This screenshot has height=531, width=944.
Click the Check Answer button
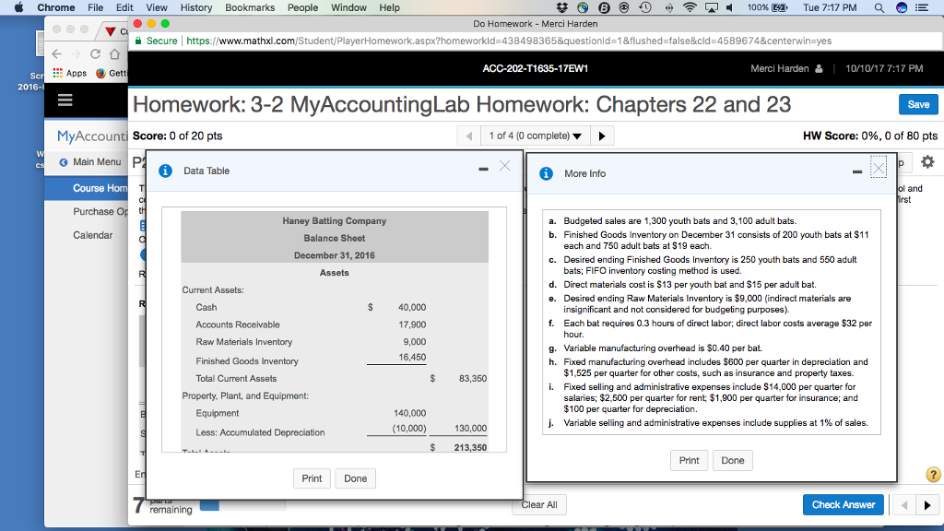[843, 504]
